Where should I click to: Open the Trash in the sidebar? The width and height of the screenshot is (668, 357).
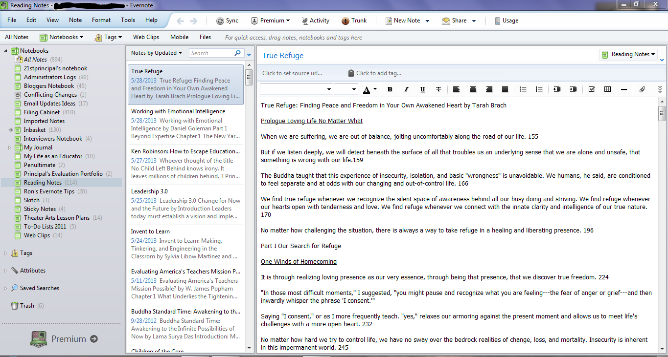click(x=27, y=306)
